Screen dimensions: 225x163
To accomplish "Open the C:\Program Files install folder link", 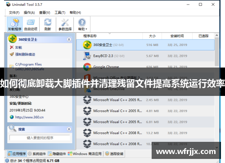I will 30,67.
